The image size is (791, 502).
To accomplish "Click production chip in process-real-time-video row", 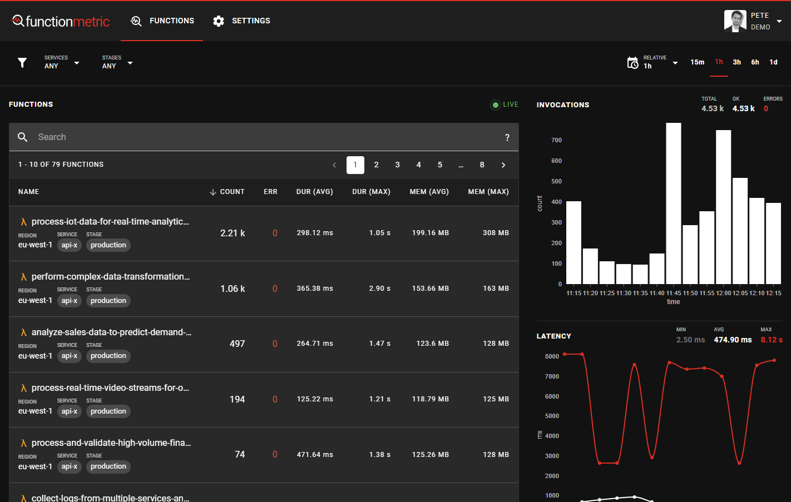I will (x=108, y=411).
